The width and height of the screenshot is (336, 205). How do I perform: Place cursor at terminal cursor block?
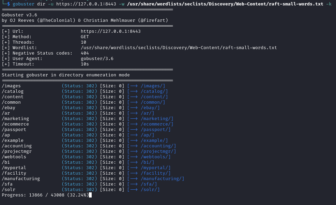[90, 195]
